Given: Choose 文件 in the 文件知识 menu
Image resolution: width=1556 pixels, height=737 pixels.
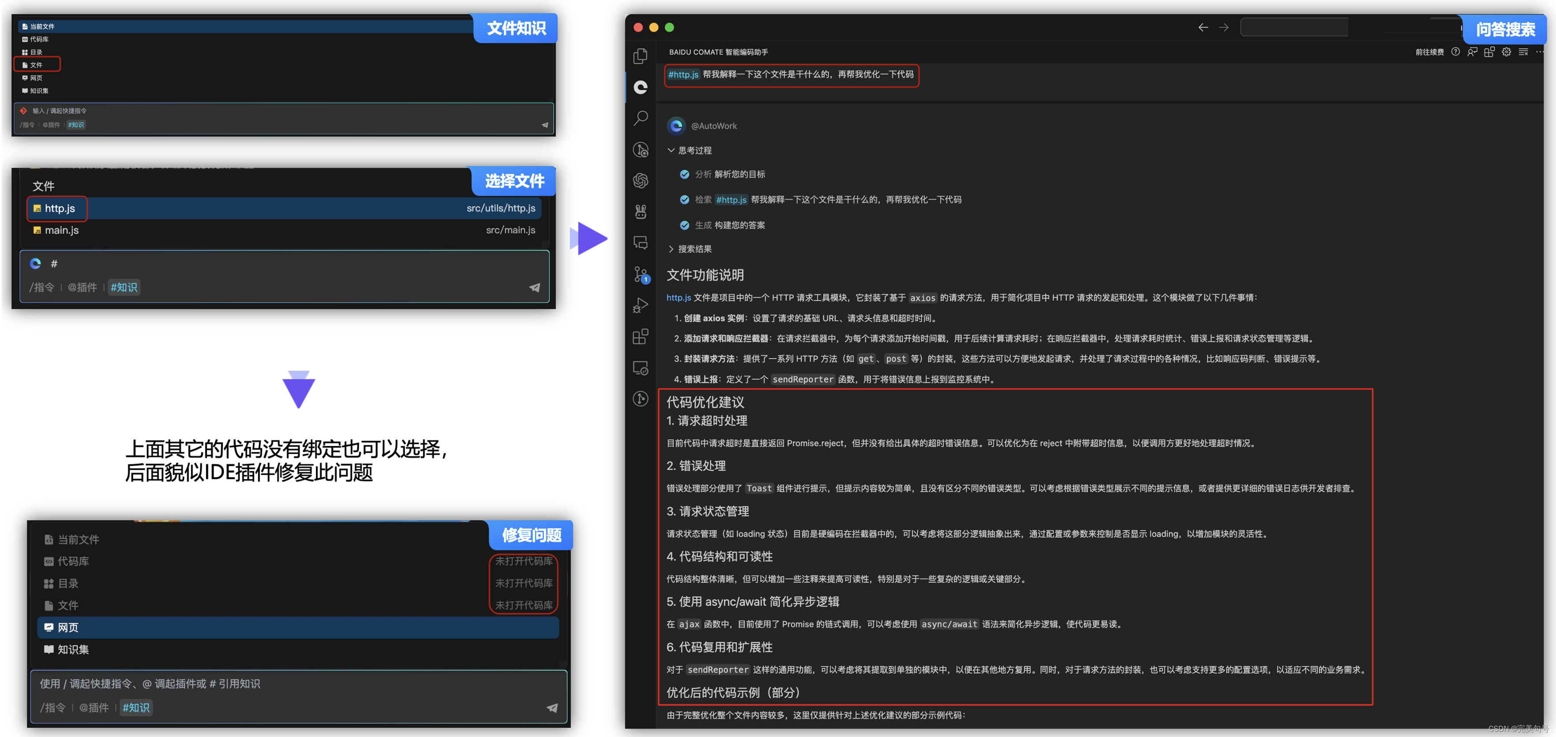Looking at the screenshot, I should coord(284,65).
